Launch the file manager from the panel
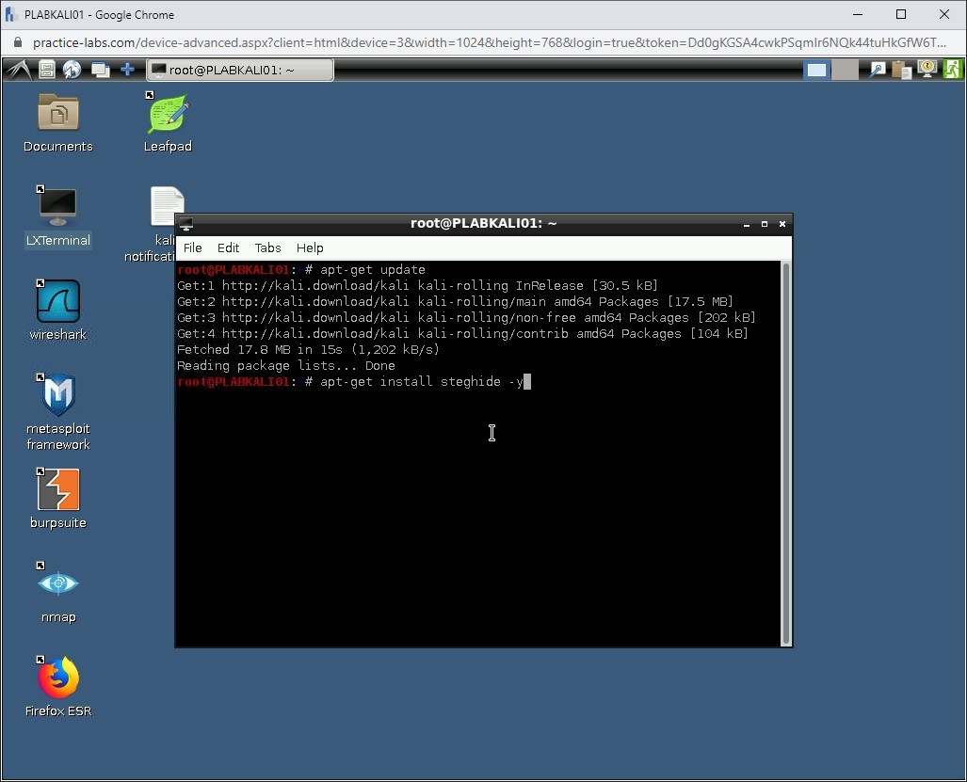 click(46, 70)
